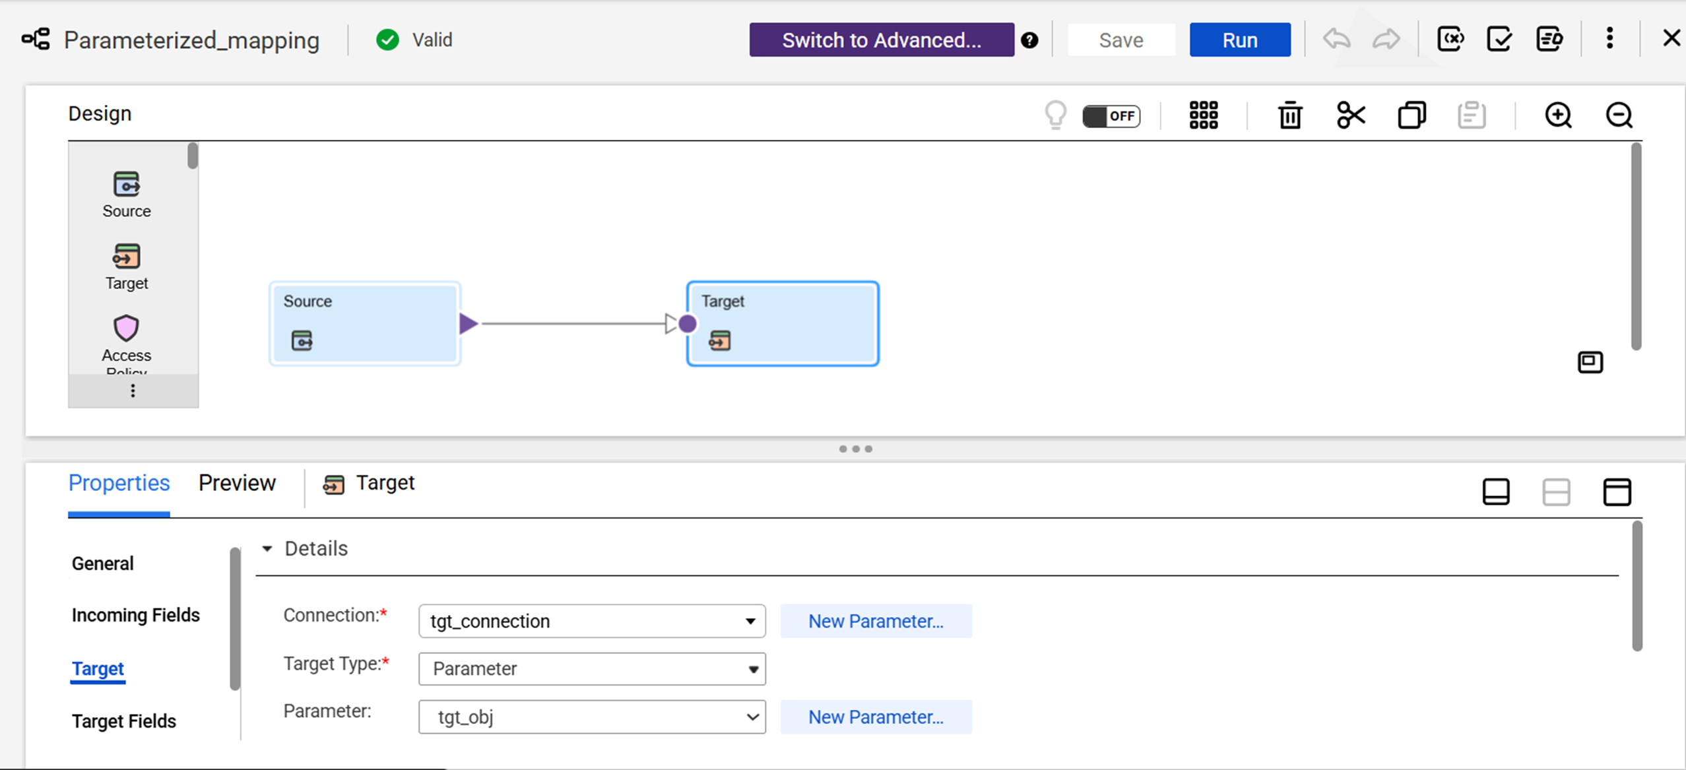
Task: Open the canvas overview minimap icon
Action: [1590, 362]
